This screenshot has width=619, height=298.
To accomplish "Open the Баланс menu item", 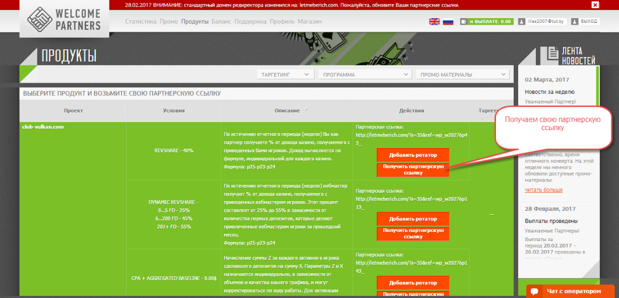I will pyautogui.click(x=221, y=22).
